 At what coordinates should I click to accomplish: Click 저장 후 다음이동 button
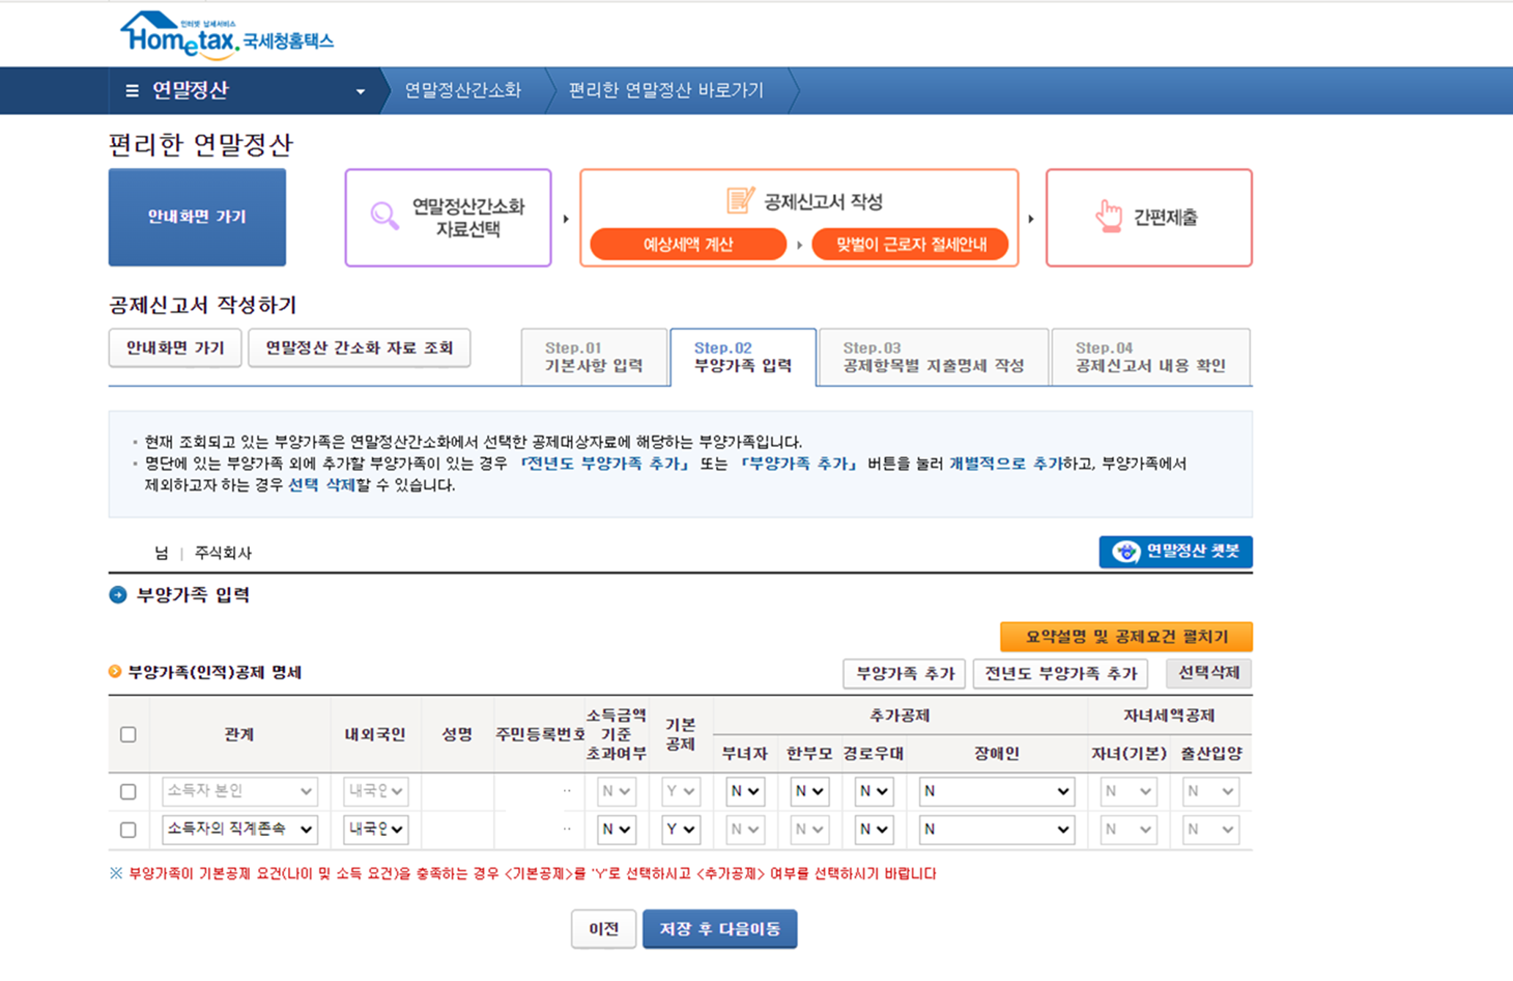pos(719,929)
